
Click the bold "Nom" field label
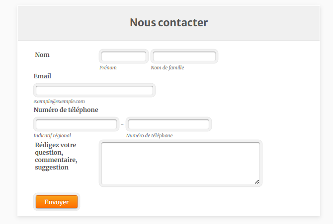(42, 55)
